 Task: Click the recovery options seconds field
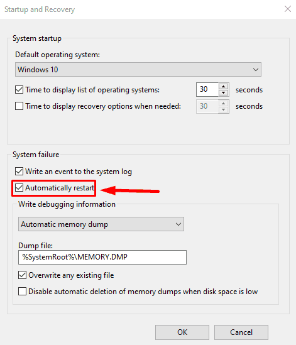207,106
